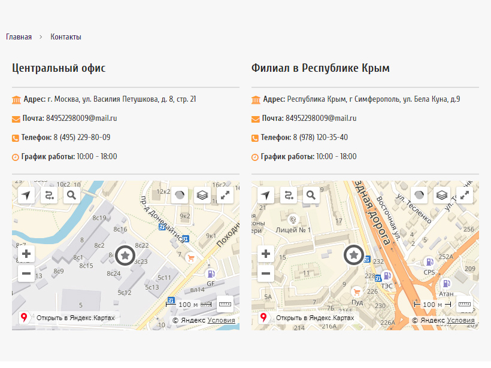This screenshot has width=491, height=368.
Task: Click geolocation arrow on Crimea map
Action: (x=266, y=195)
